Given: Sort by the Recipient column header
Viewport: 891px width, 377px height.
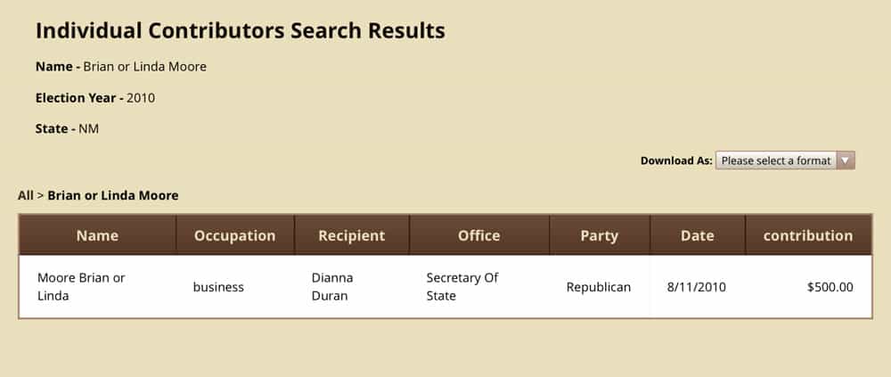Looking at the screenshot, I should pos(351,236).
